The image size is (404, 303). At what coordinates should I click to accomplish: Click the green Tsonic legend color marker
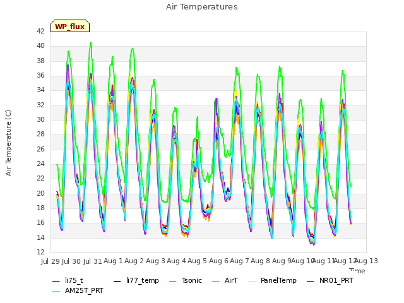(172, 282)
